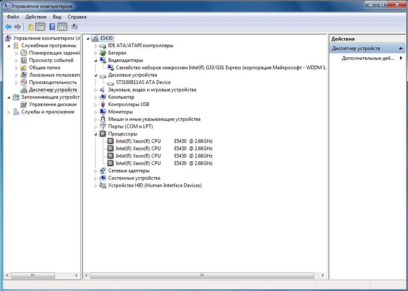408x291 pixels.
Task: Click the Batteries category icon
Action: (103, 53)
